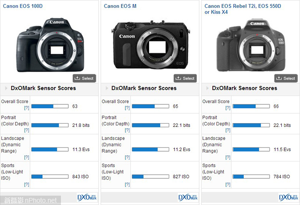The height and width of the screenshot is (205, 300).
Task: Click the Canon EOS 550D camera image
Action: 251,45
